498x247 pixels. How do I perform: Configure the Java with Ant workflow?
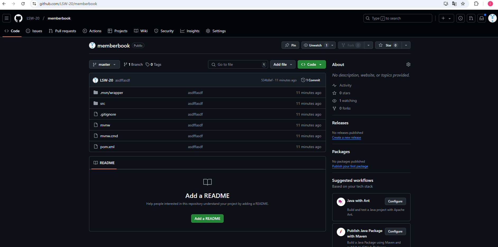click(395, 201)
